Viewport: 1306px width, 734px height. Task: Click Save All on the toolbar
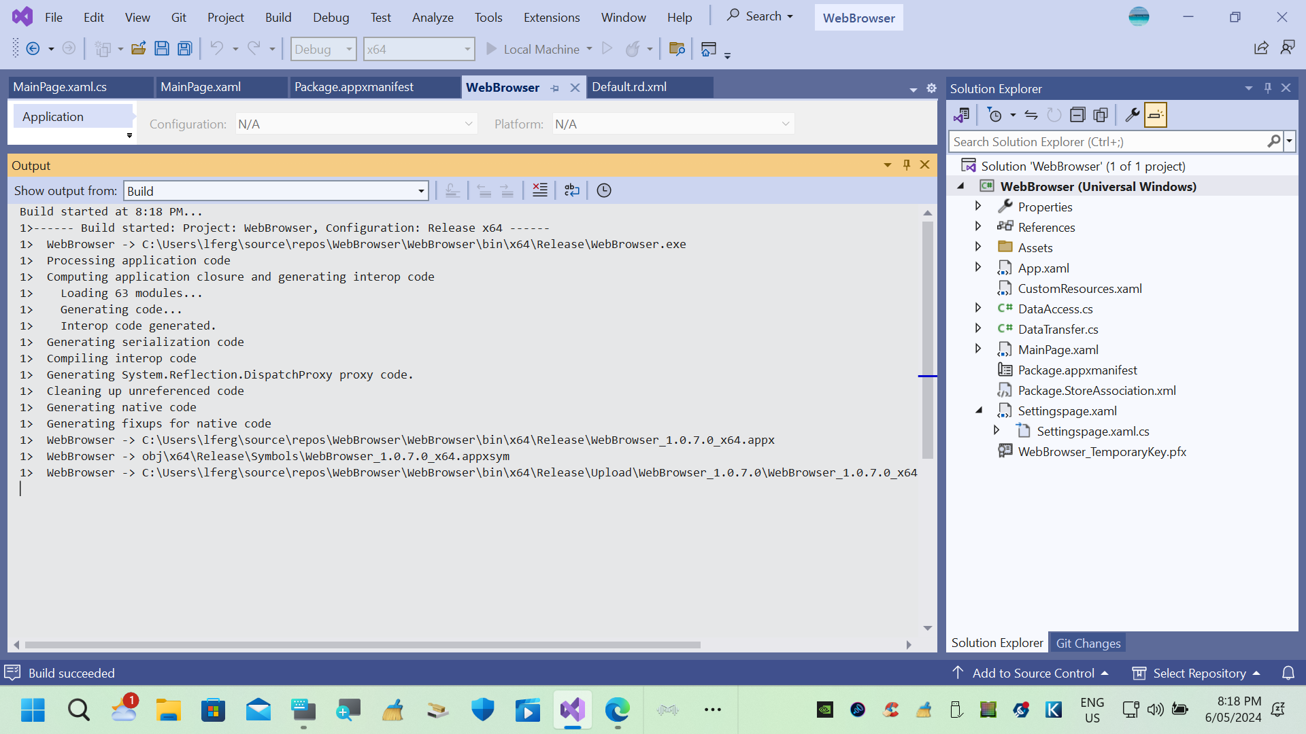tap(184, 48)
